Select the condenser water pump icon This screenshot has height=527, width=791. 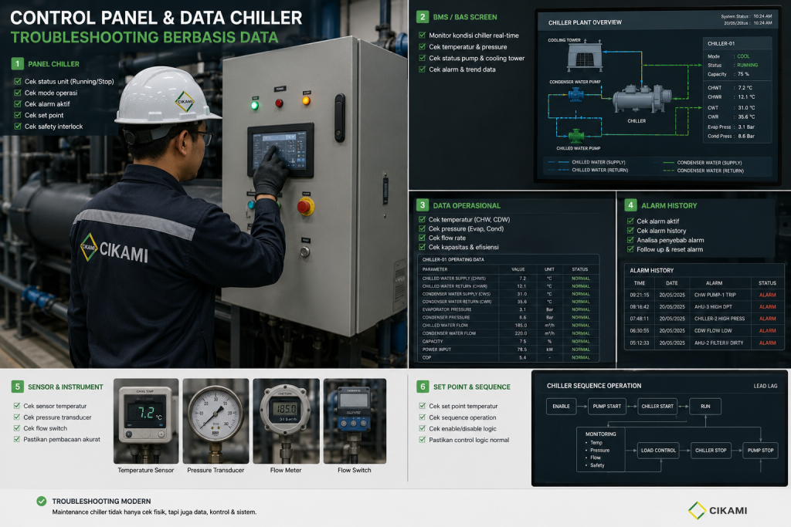pyautogui.click(x=575, y=94)
